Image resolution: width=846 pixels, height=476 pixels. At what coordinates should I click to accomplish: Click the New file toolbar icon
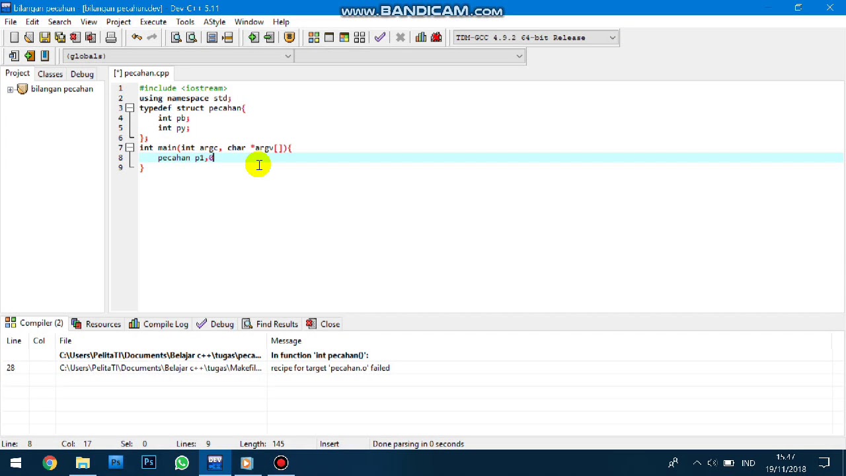click(14, 38)
